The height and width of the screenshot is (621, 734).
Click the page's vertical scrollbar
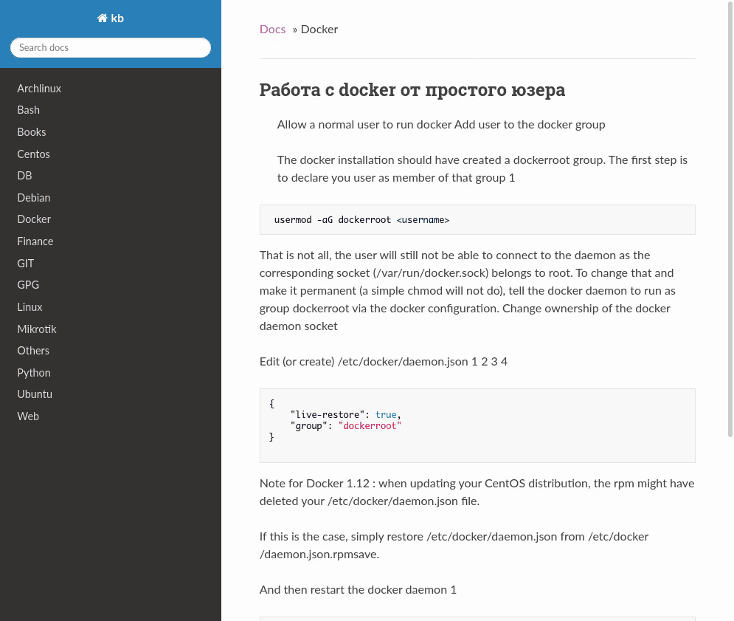coord(730,219)
